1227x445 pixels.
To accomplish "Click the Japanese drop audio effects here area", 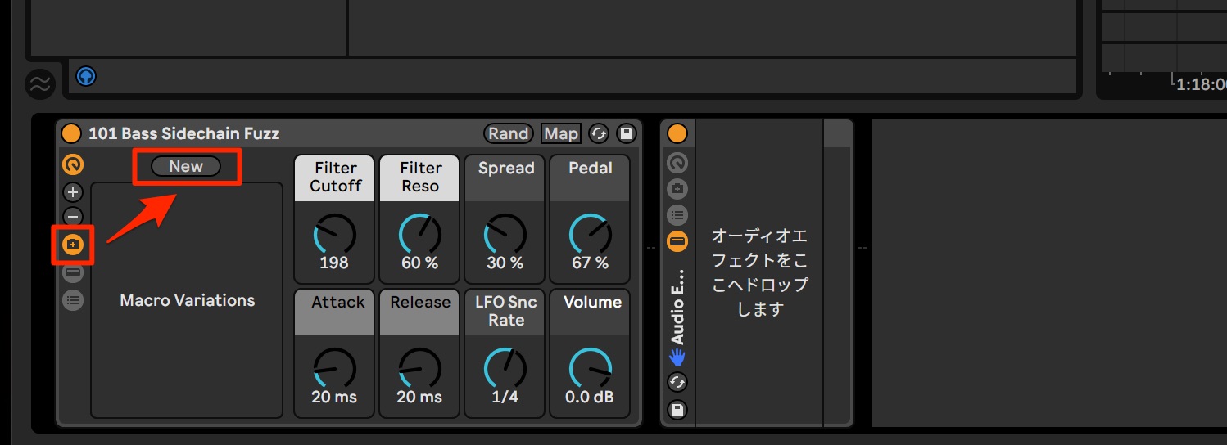I will tap(759, 272).
